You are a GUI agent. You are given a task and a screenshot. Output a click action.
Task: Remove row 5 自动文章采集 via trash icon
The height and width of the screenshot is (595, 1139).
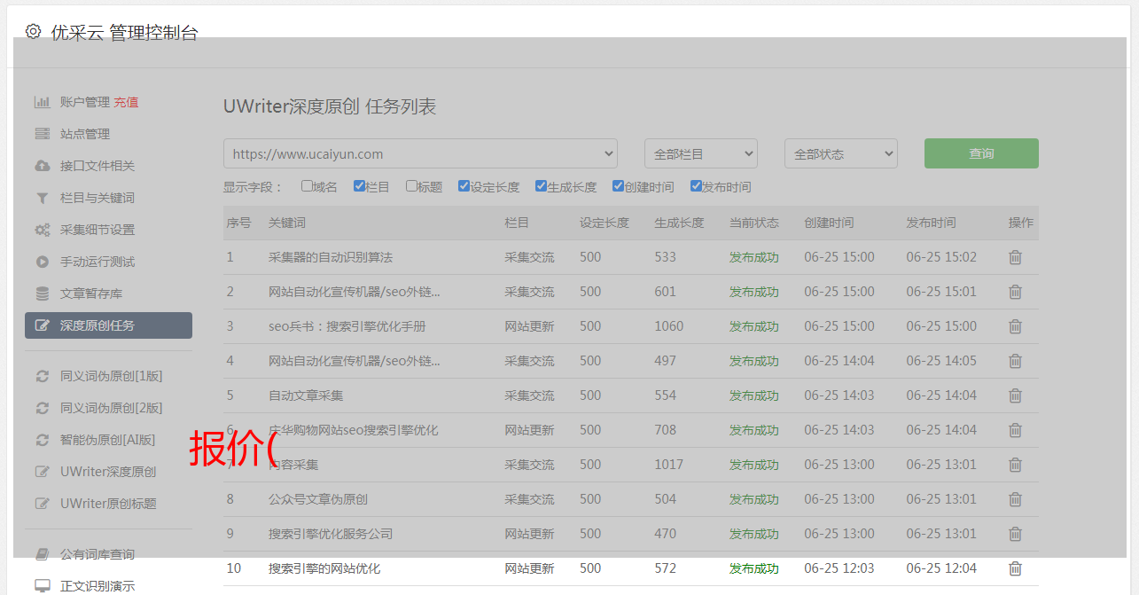tap(1015, 395)
